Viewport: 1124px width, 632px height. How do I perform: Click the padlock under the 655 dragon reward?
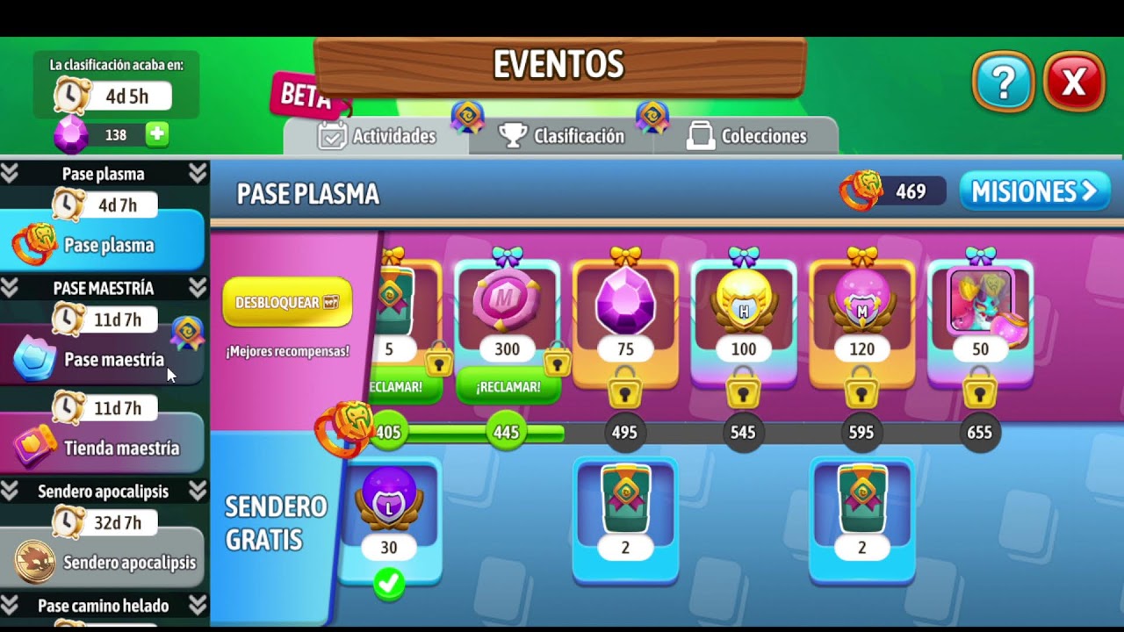coord(980,387)
